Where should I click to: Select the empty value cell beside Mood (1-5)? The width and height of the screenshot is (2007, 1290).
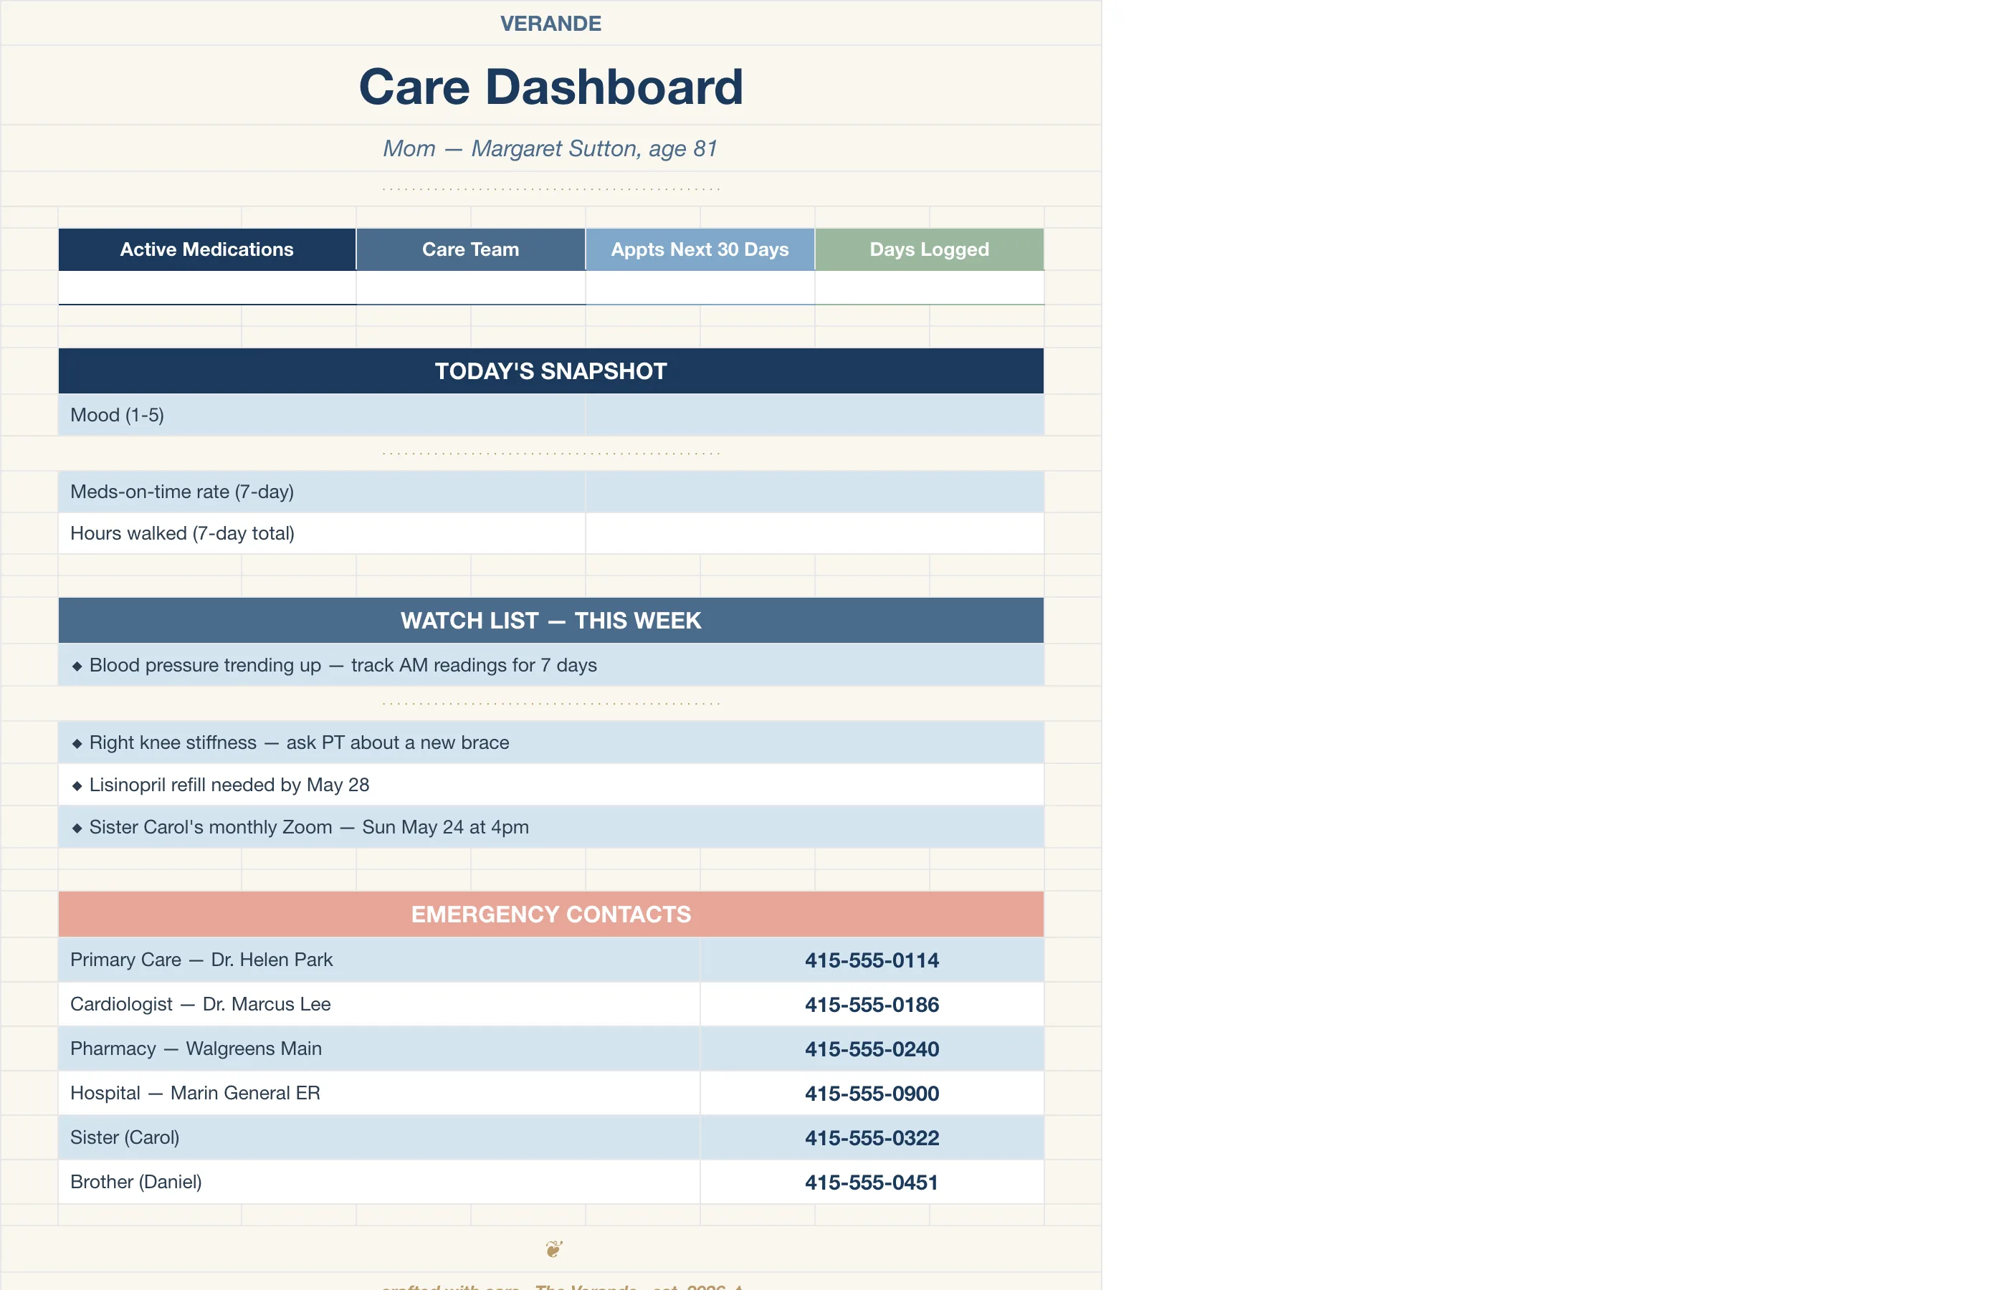click(815, 415)
